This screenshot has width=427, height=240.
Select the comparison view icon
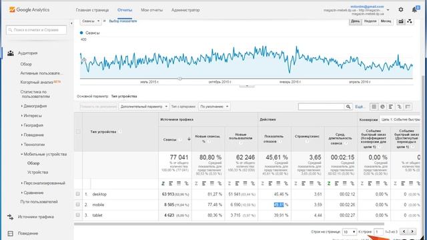tap(399, 107)
